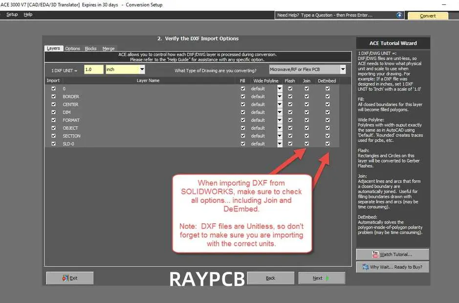Open the inch unit dropdown
This screenshot has height=303, width=459.
point(142,70)
